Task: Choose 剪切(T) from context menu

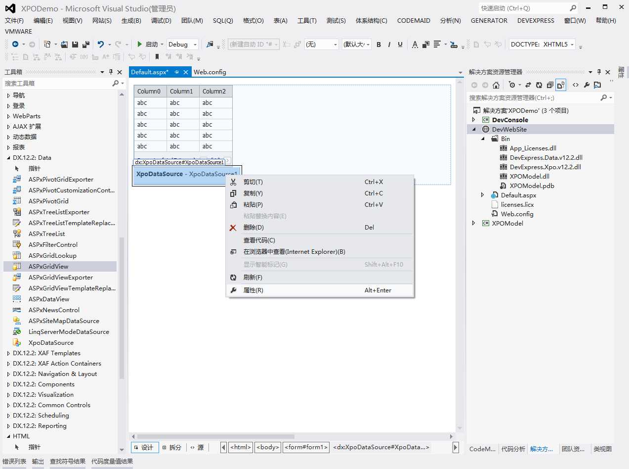Action: coord(320,182)
